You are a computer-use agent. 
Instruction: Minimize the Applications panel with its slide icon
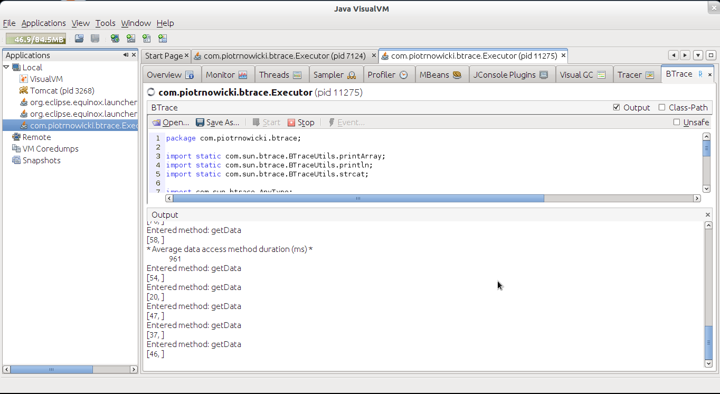pyautogui.click(x=126, y=55)
